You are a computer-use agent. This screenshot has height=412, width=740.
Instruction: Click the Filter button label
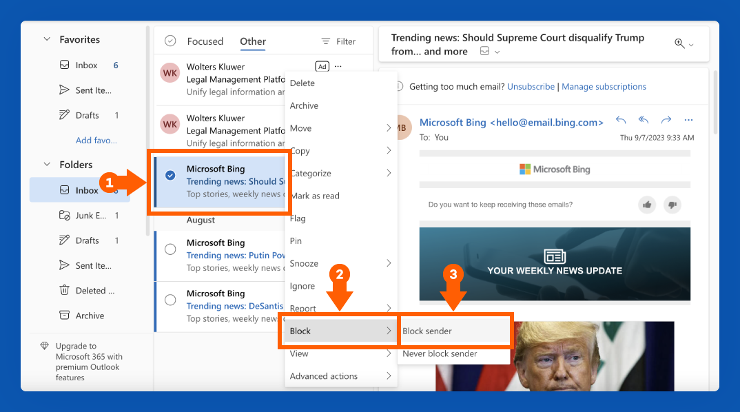(346, 41)
